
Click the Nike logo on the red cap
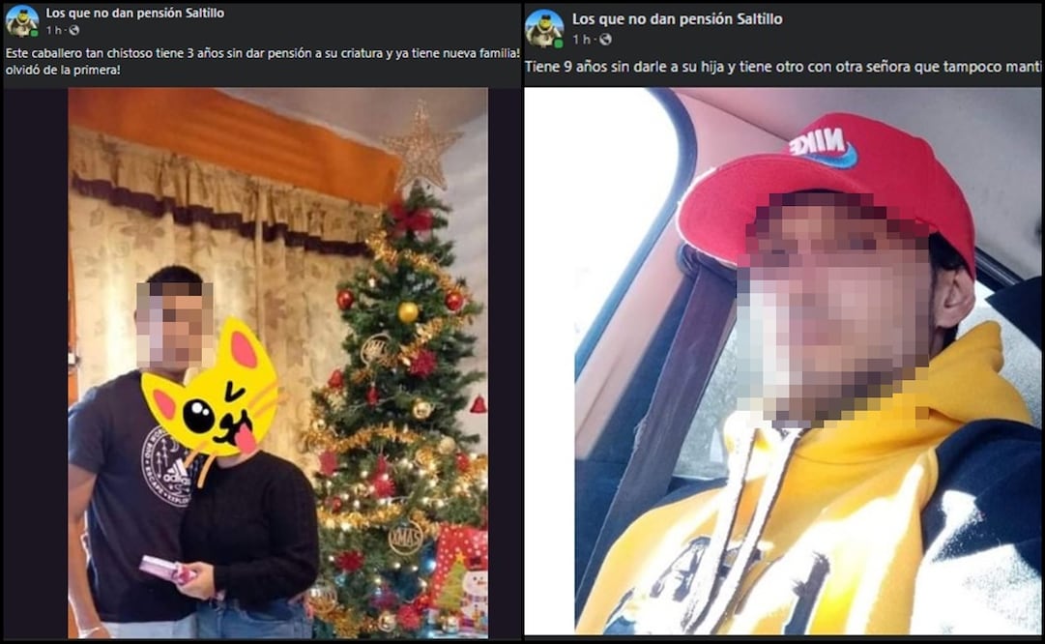823,149
